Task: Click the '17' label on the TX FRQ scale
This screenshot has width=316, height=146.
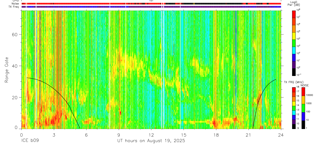Action: coord(298,91)
